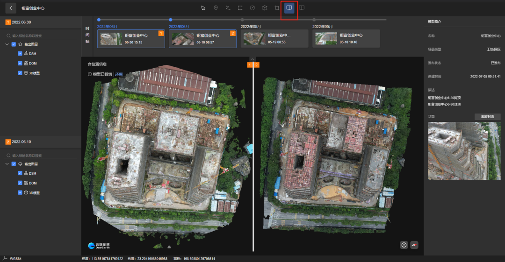Viewport: 505px width, 262px height.
Task: Select the 3D cube volume tool
Action: (265, 8)
